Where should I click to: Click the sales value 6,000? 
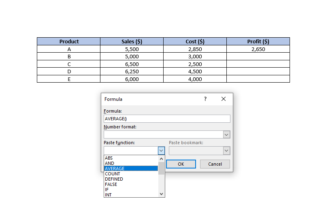click(x=132, y=79)
